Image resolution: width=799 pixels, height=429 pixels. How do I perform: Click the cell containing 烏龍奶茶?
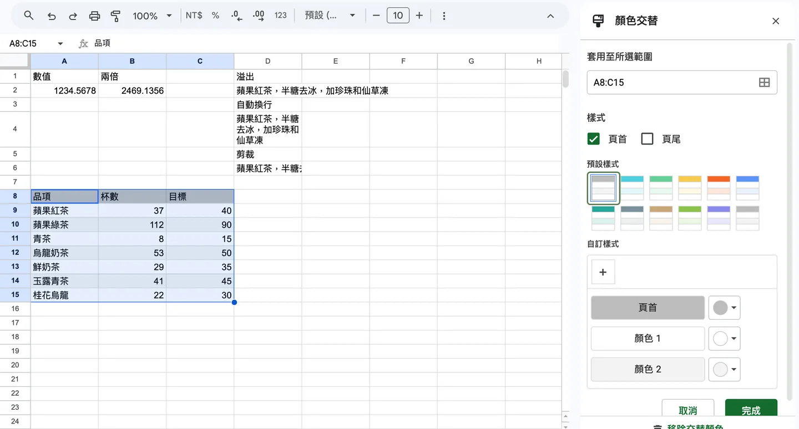pyautogui.click(x=64, y=253)
